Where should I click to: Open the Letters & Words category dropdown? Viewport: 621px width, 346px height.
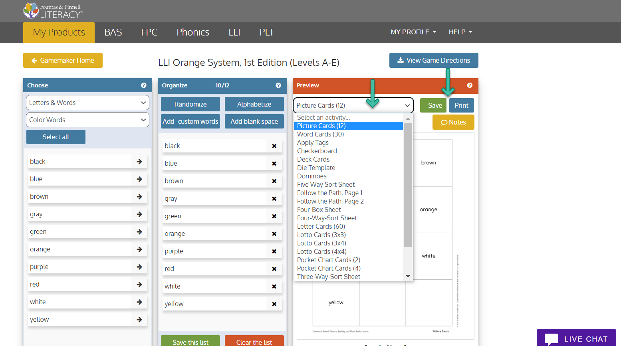[87, 103]
